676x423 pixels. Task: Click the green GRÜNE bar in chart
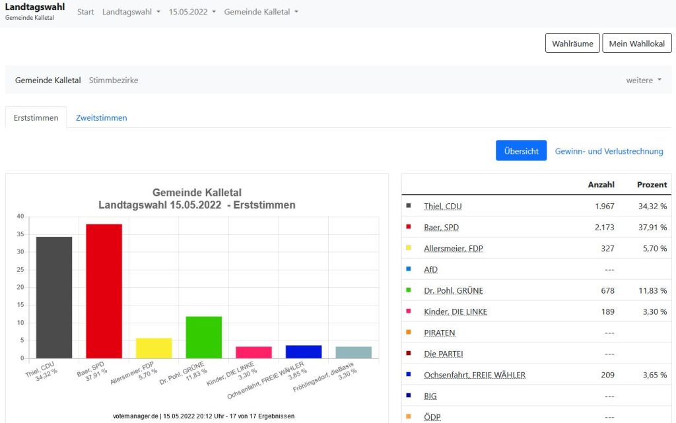click(x=204, y=337)
